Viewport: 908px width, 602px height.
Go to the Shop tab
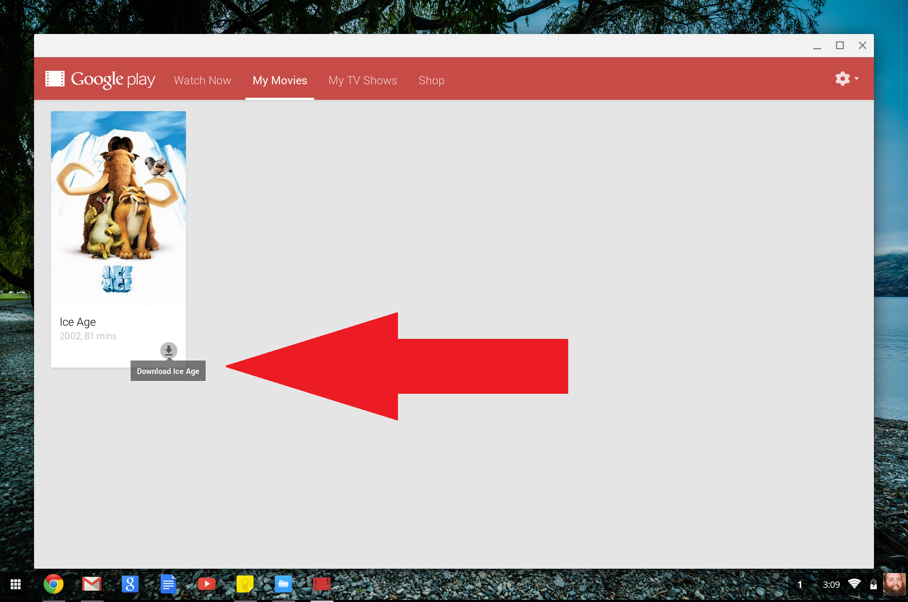[x=431, y=80]
